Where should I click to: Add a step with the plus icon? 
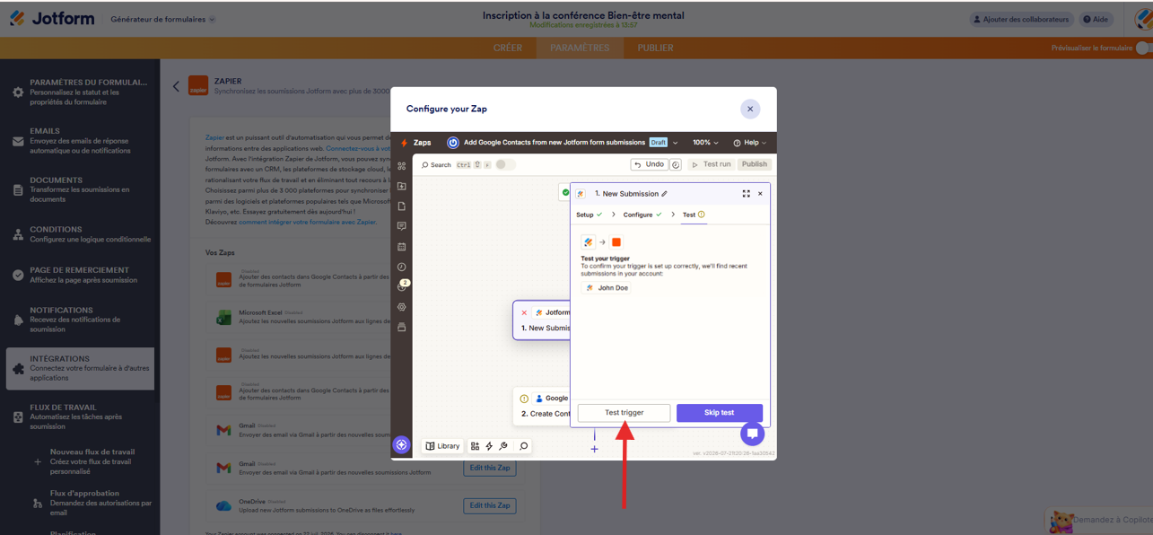coord(594,449)
